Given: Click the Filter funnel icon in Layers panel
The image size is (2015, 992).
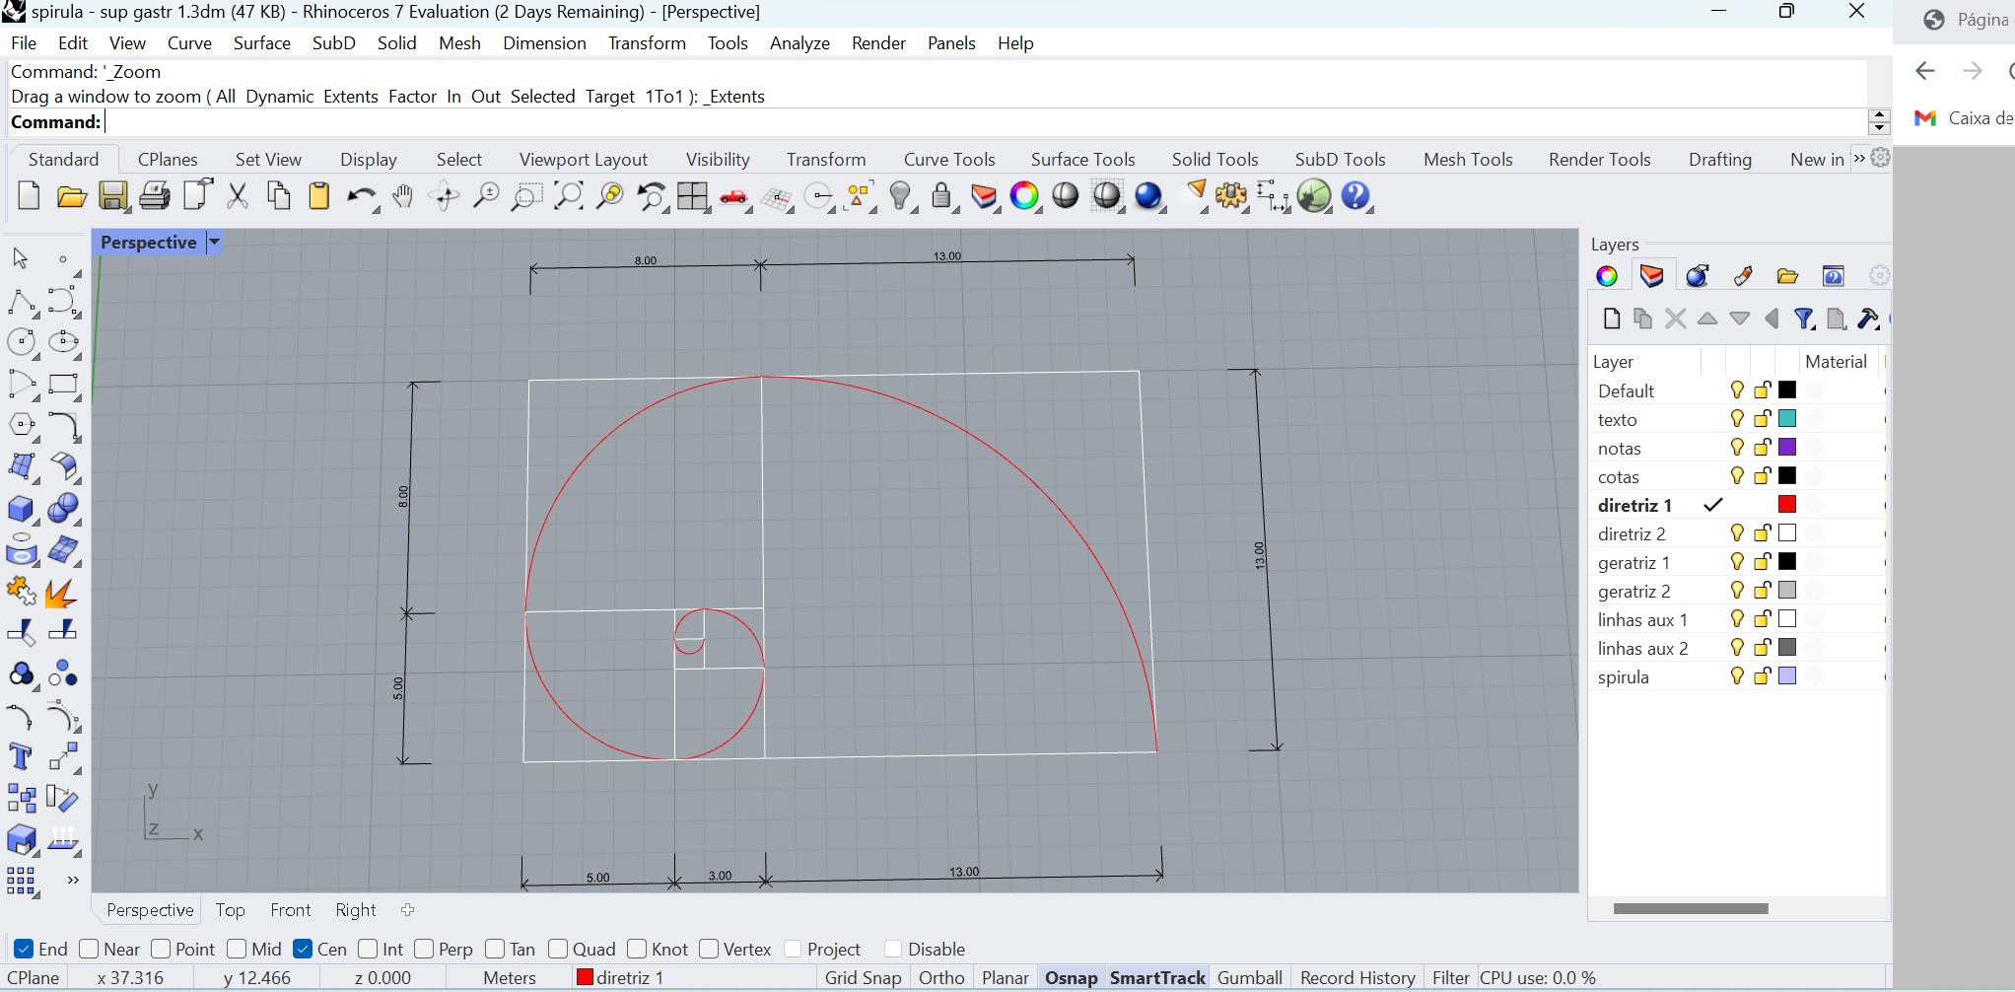Looking at the screenshot, I should 1804,319.
